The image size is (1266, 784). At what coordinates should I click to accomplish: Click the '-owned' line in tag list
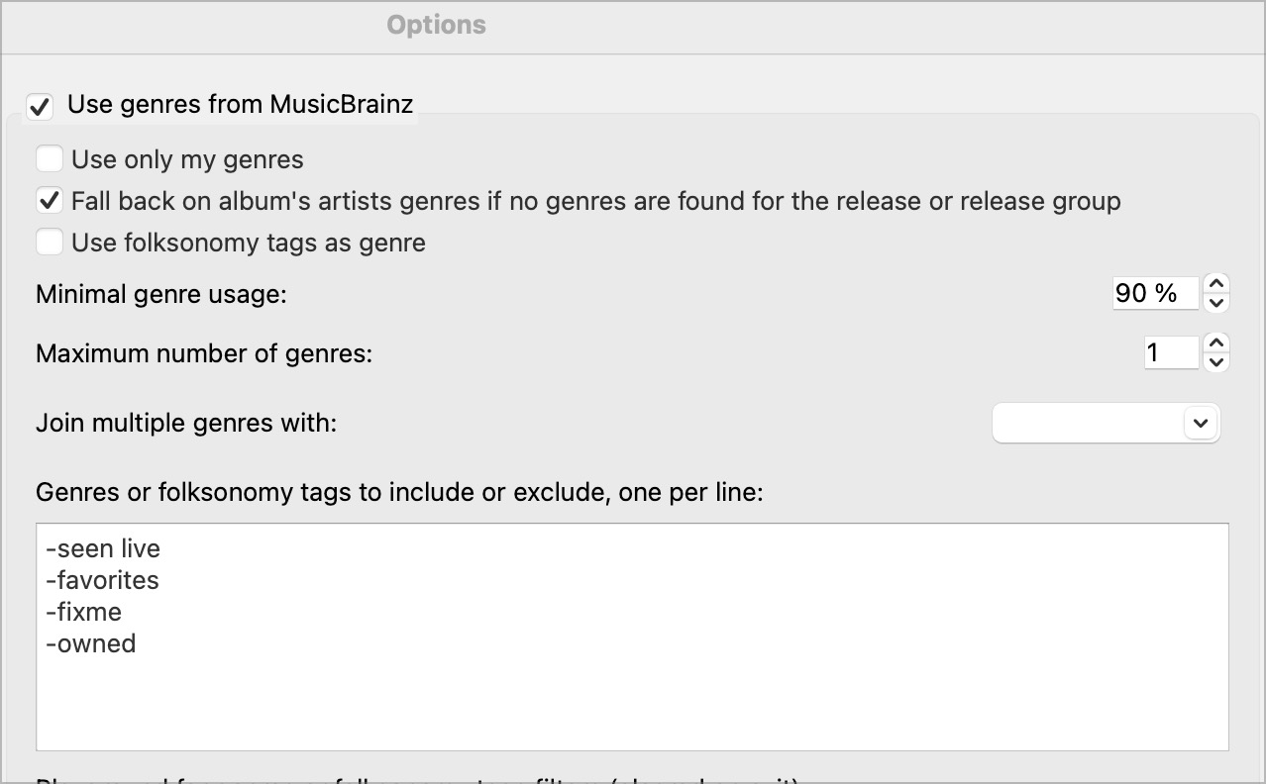click(91, 643)
